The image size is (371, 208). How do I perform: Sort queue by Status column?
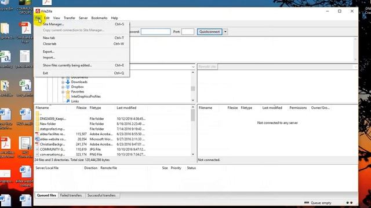191,168
